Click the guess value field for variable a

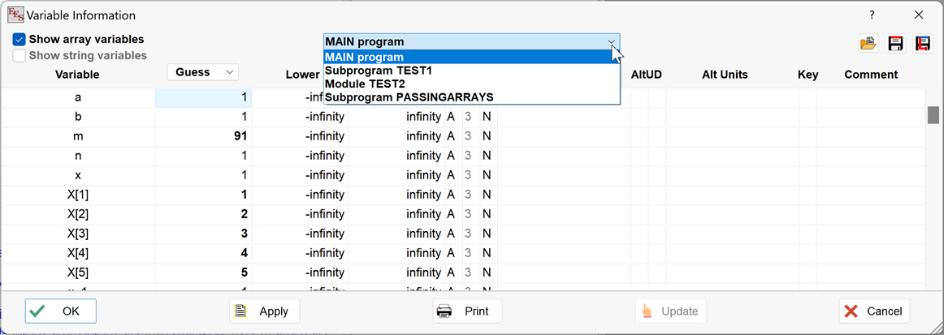coord(203,97)
